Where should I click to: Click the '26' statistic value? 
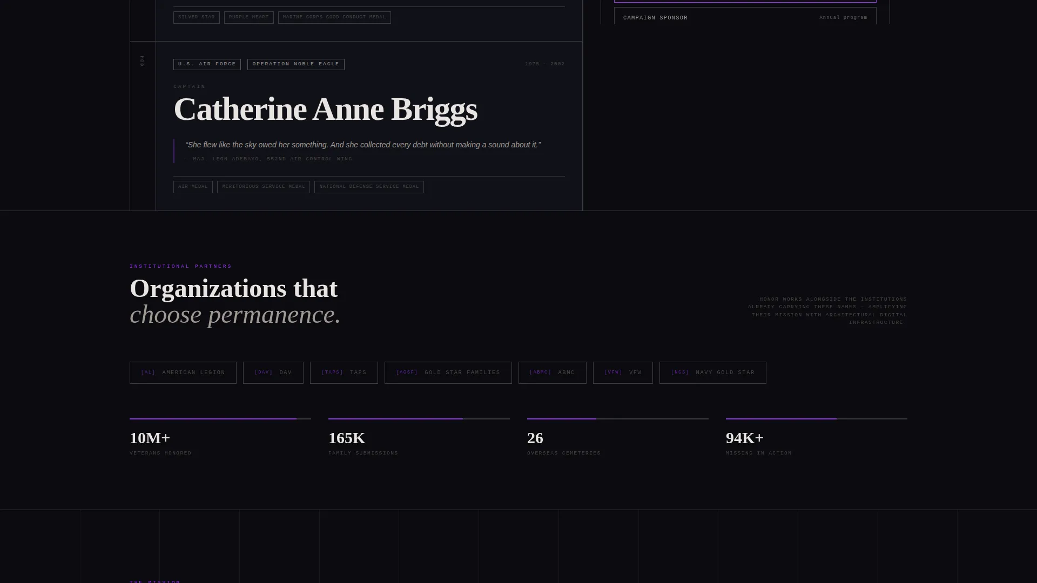click(535, 438)
